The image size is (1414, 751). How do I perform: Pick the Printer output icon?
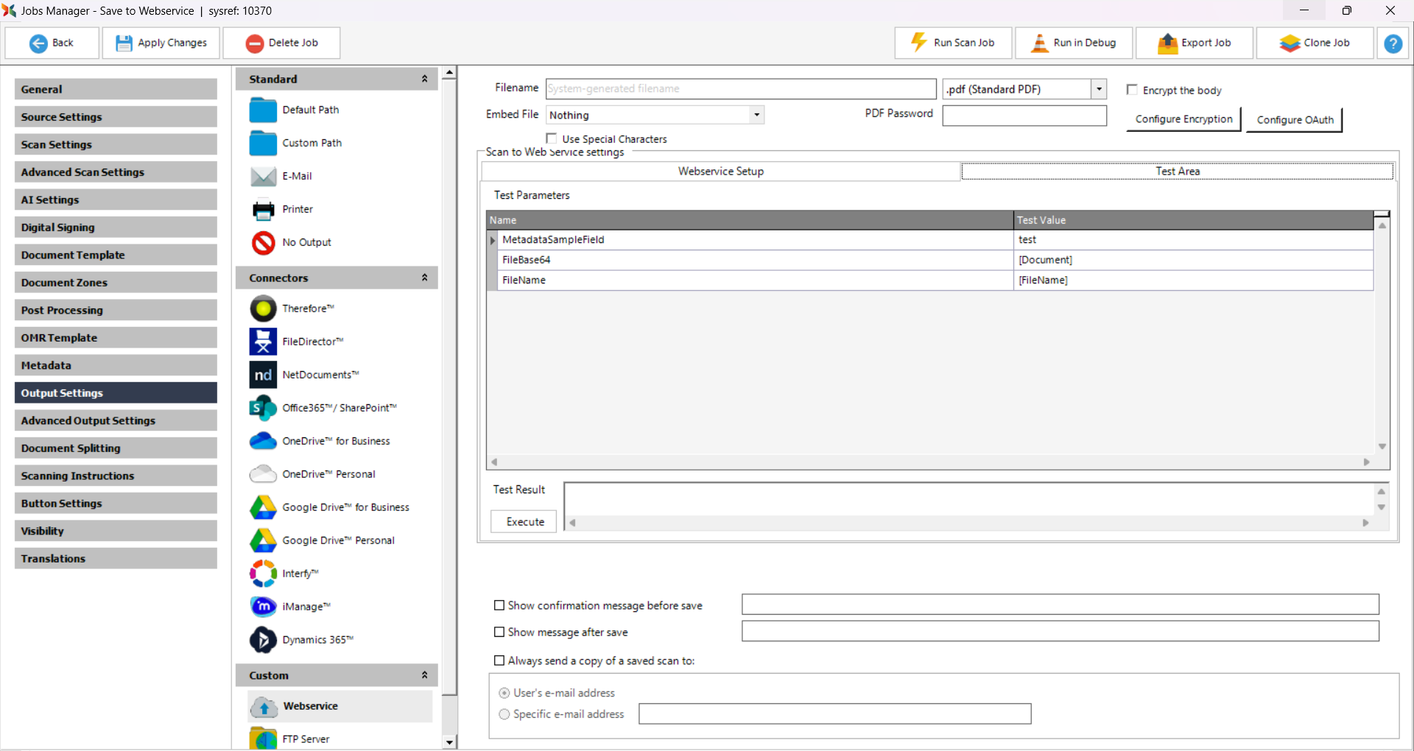tap(263, 210)
